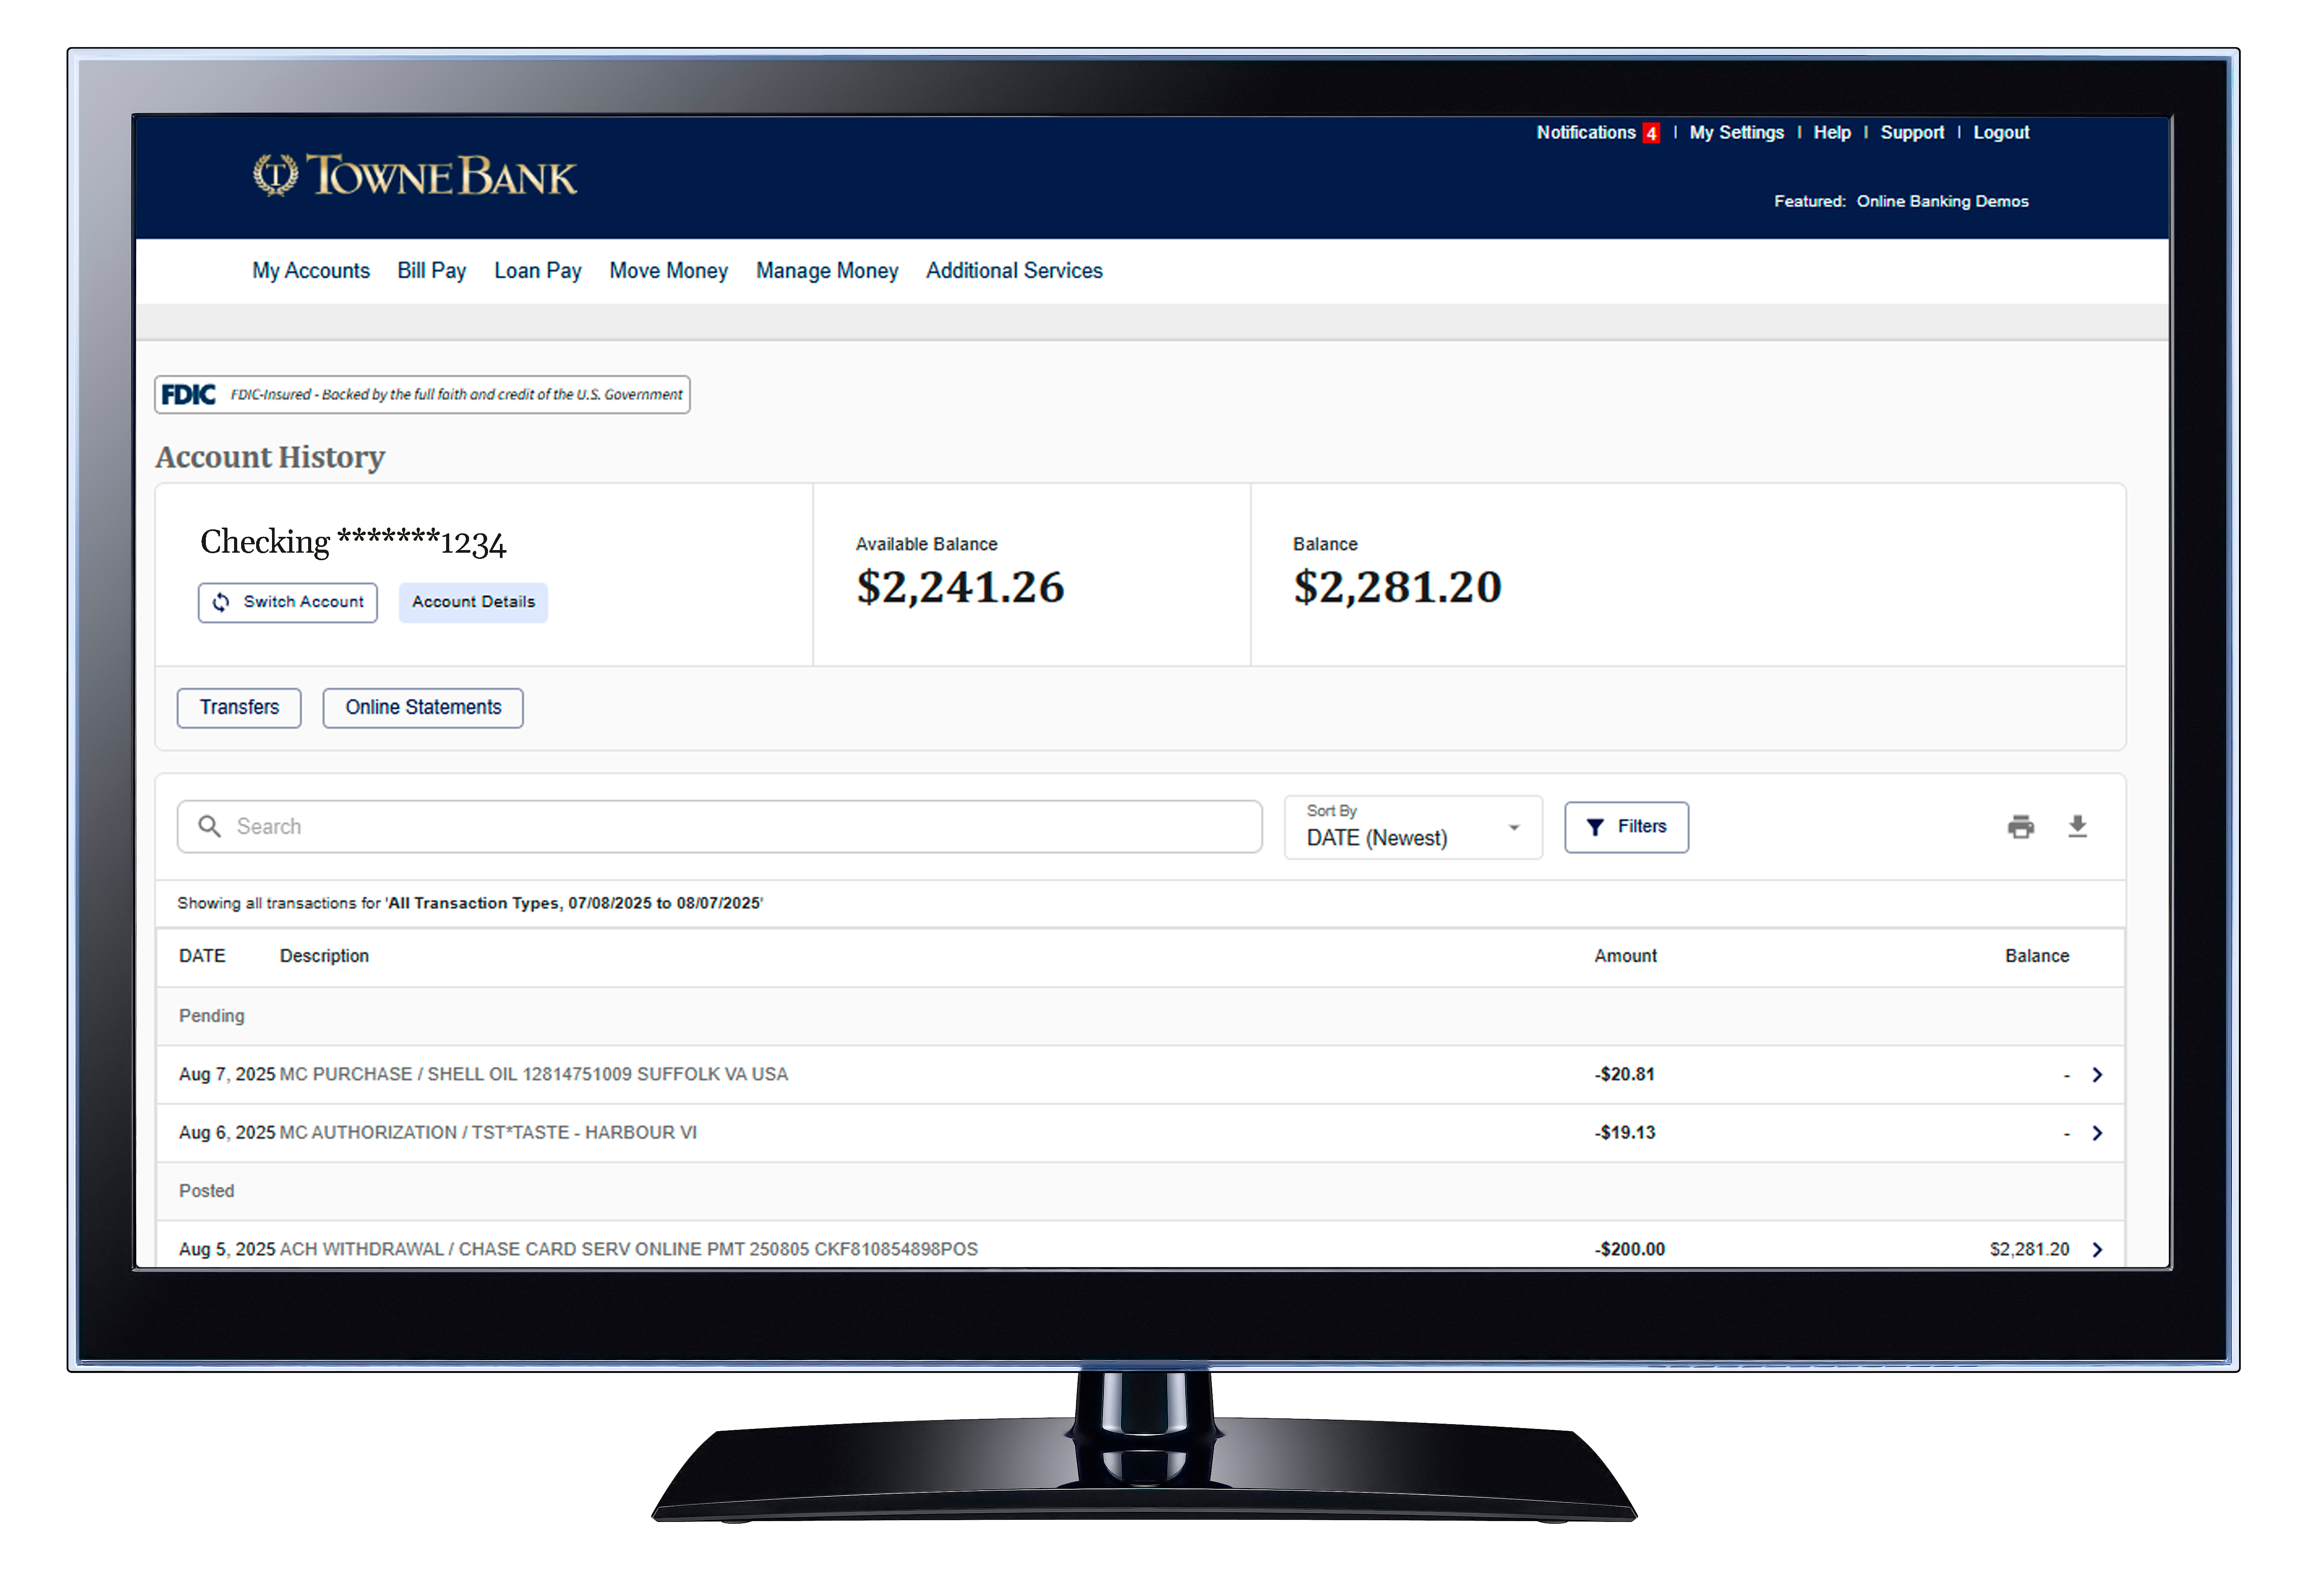
Task: Open the Additional Services menu
Action: [1014, 271]
